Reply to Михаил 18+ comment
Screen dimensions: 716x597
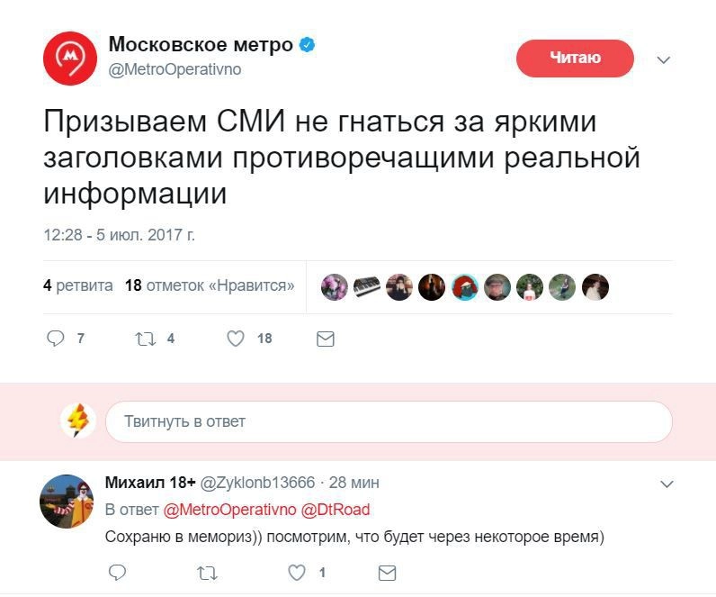click(x=117, y=573)
